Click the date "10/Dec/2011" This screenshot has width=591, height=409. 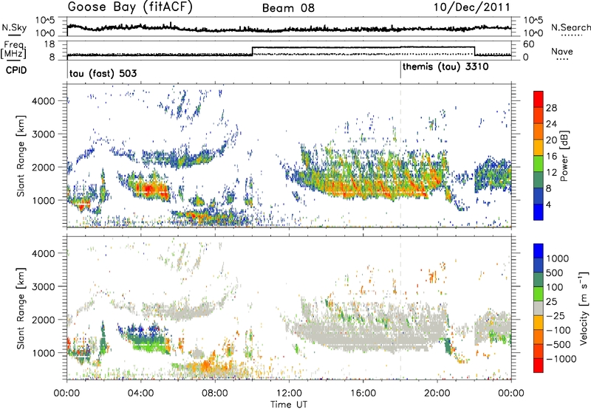tap(471, 7)
